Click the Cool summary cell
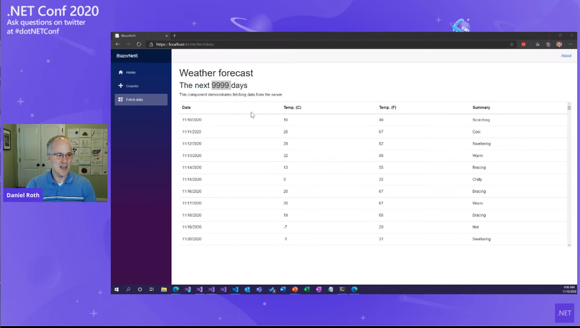The height and width of the screenshot is (328, 580). point(477,131)
